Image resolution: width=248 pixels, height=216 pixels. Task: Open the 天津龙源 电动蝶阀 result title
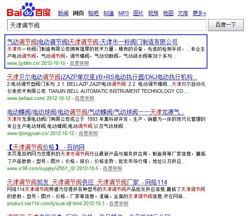coord(96,112)
